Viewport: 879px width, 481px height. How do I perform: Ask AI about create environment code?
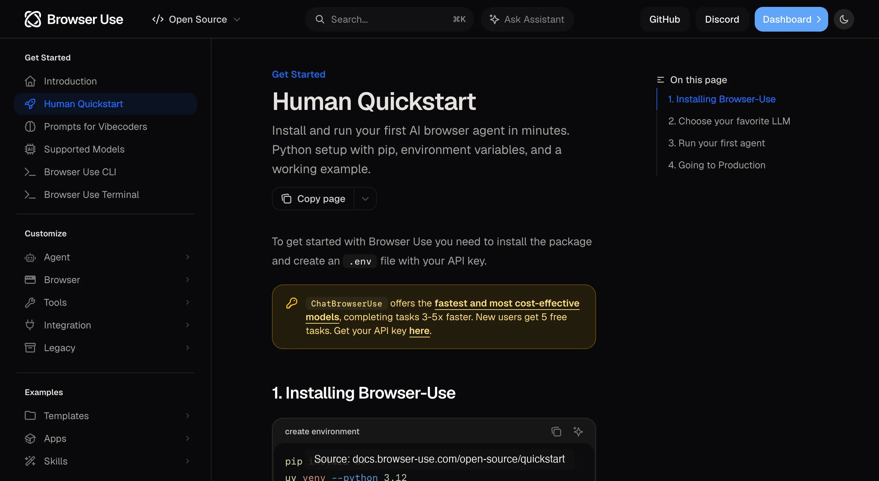click(578, 432)
